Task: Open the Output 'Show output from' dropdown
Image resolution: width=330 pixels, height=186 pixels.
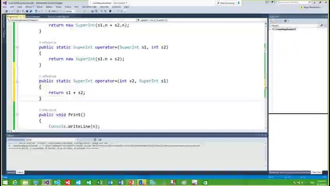Action: pyautogui.click(x=51, y=140)
